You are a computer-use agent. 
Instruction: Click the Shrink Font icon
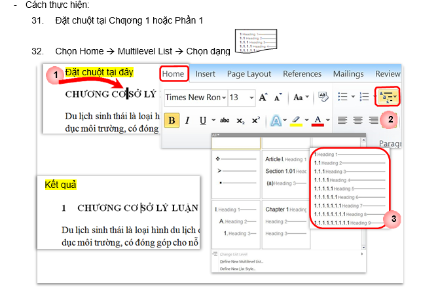[278, 98]
